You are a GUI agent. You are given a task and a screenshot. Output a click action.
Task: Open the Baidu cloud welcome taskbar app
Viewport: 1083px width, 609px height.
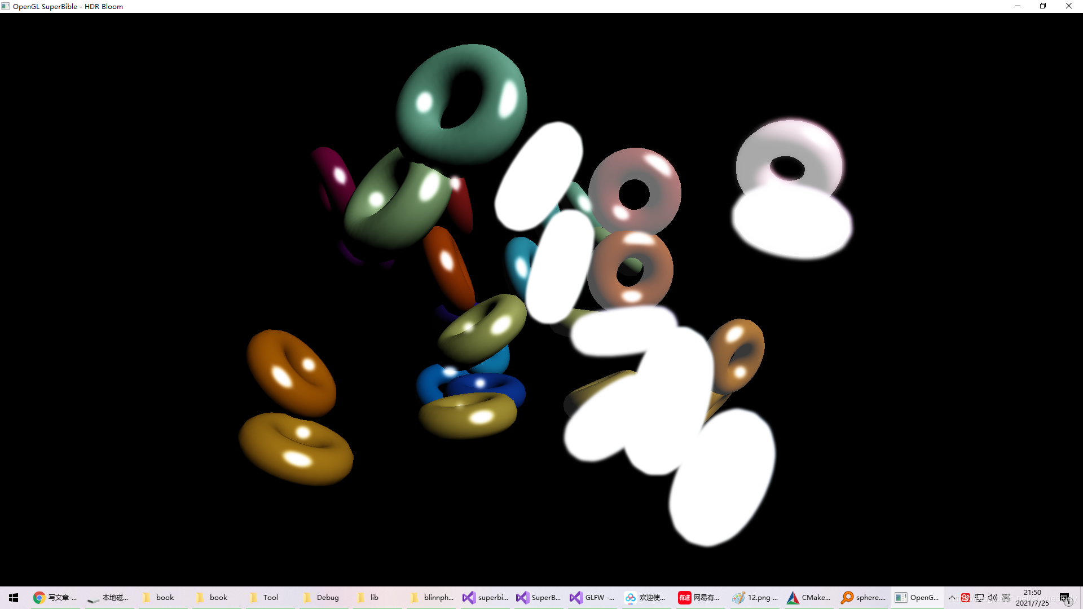pyautogui.click(x=645, y=597)
